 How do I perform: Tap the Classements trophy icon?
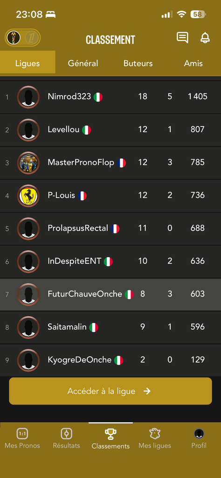[x=110, y=434]
